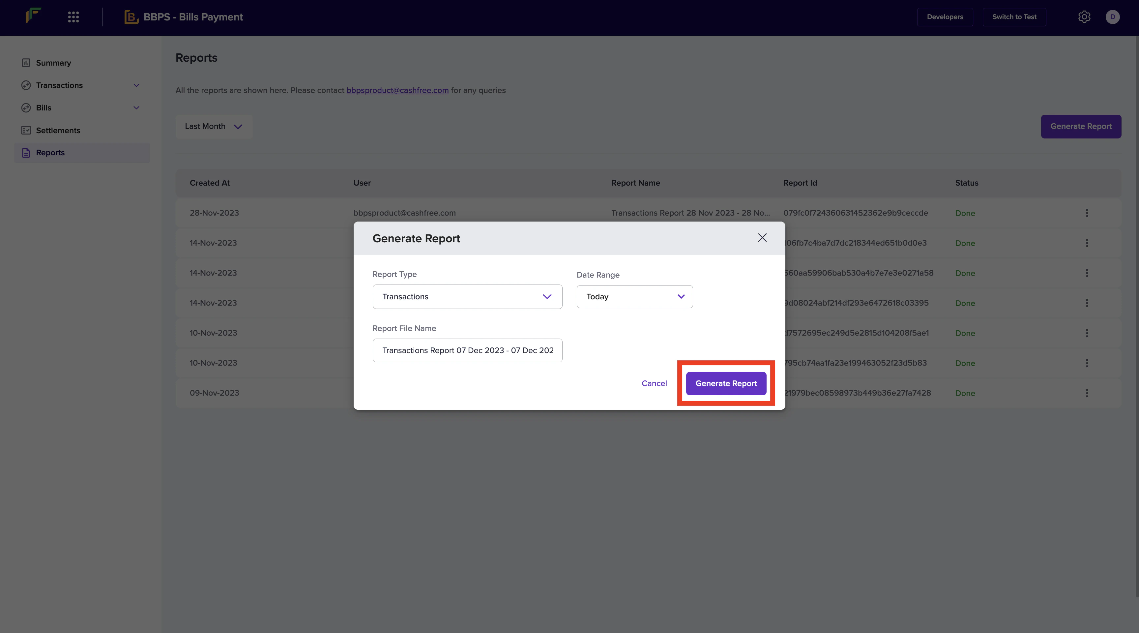Click the Switch to Test button
The image size is (1139, 633).
pos(1014,17)
